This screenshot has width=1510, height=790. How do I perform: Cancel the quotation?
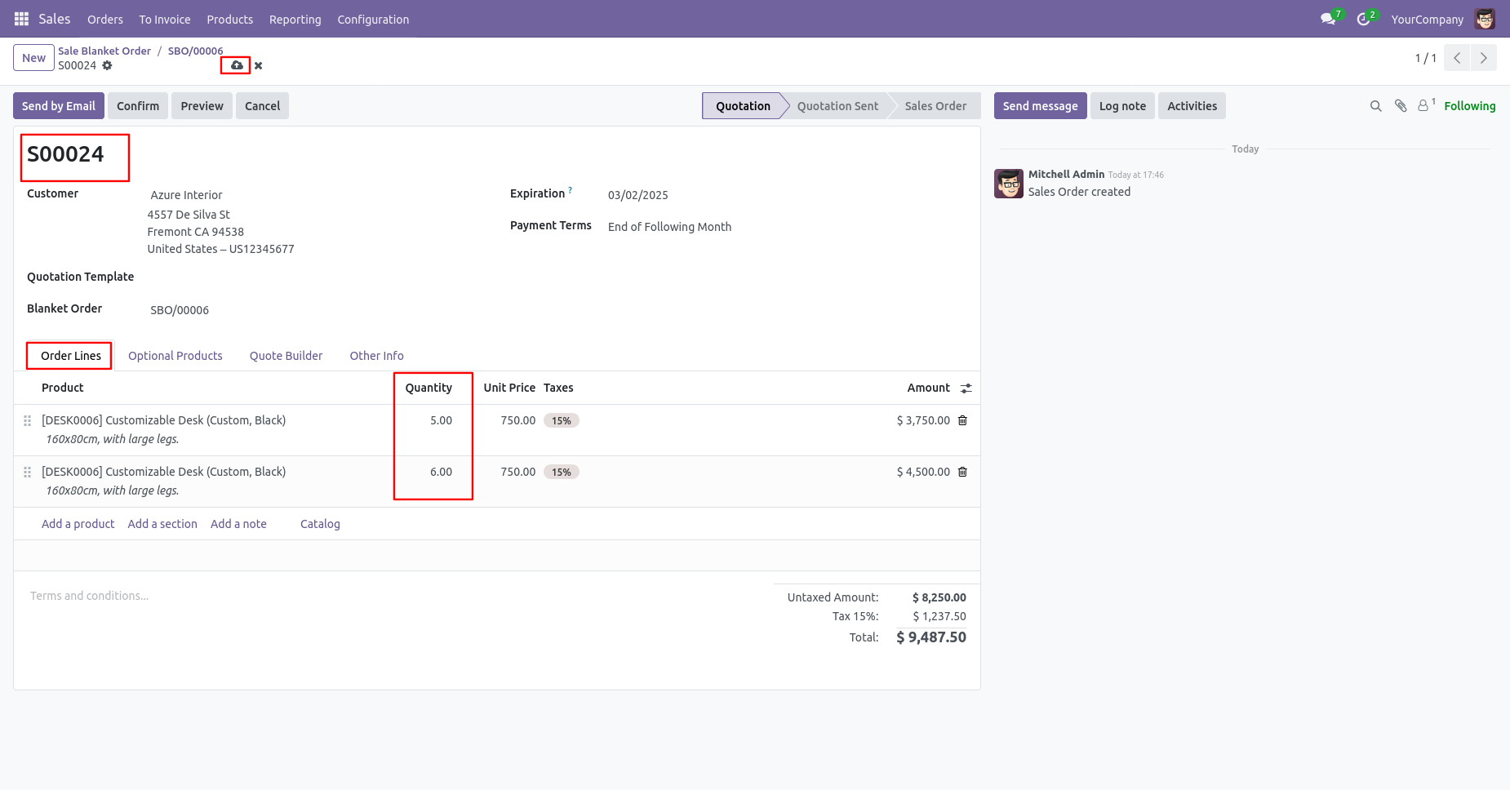262,106
